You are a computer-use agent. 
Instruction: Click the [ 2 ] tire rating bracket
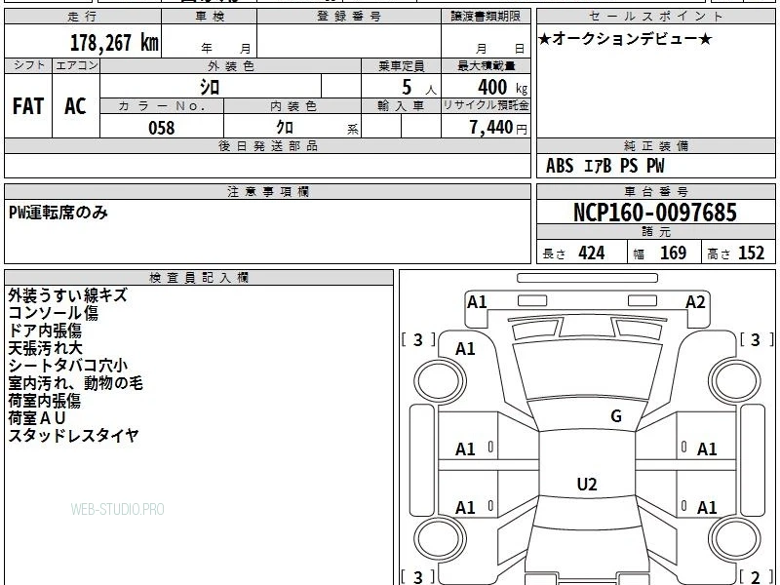click(757, 577)
